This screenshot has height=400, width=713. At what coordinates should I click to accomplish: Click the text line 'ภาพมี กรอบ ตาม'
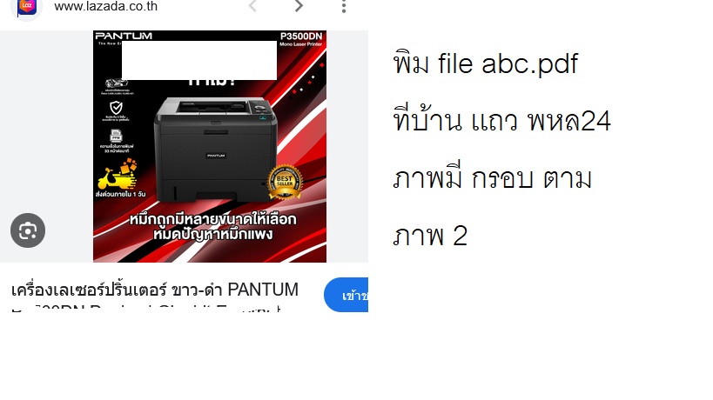pos(493,177)
